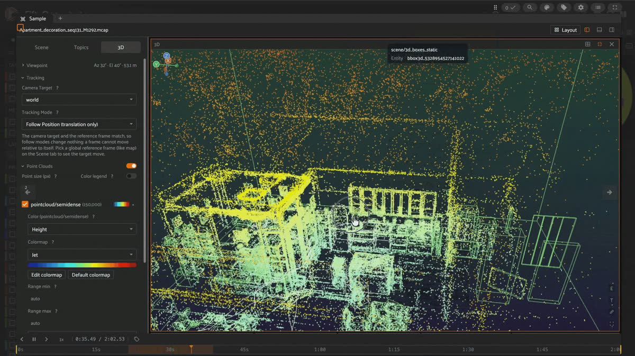This screenshot has height=356, width=635.
Task: Click the tag icon in top toolbar
Action: pyautogui.click(x=564, y=7)
